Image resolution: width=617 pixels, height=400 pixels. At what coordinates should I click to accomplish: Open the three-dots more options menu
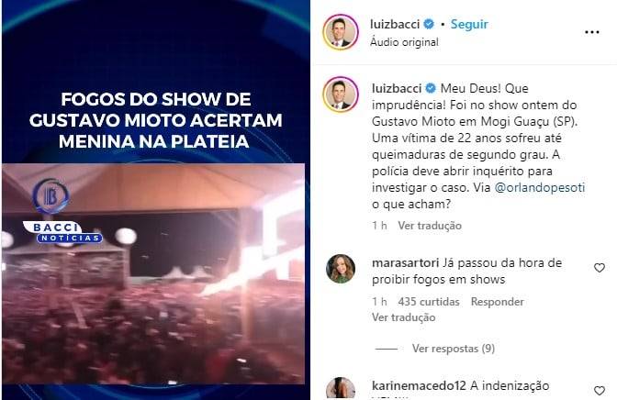[x=592, y=32]
